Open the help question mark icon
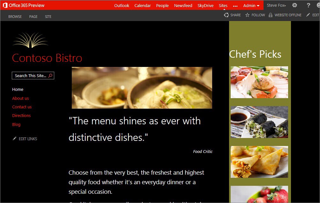Viewport: 320px width, 203px height. 309,5
